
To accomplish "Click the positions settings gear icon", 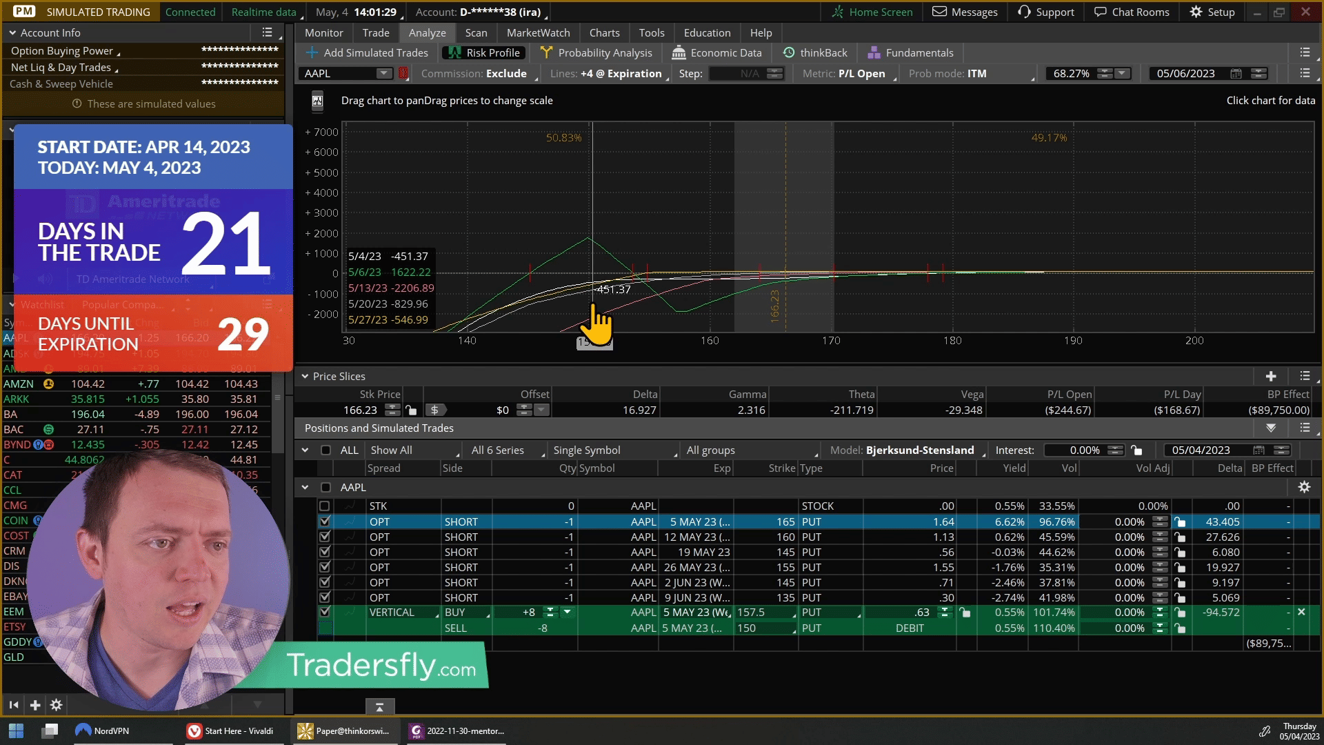I will point(1304,487).
